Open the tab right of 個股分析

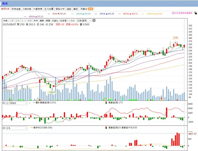69,9
